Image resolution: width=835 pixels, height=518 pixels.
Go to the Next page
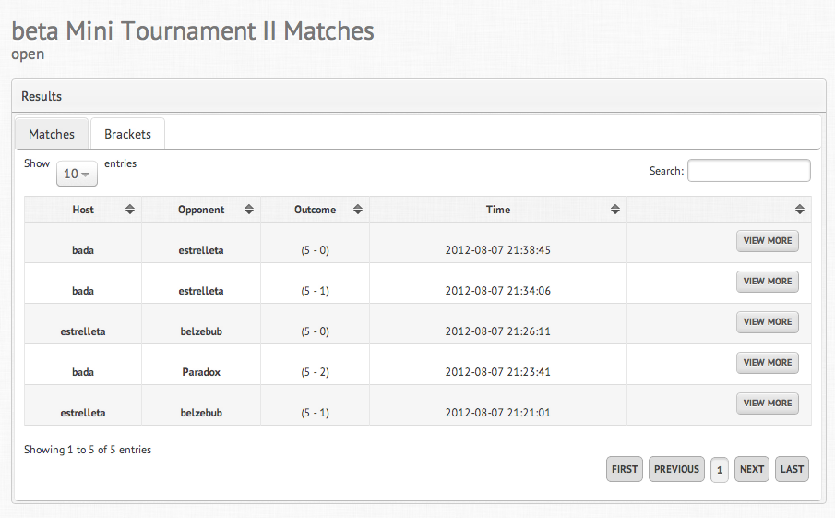[x=752, y=469]
